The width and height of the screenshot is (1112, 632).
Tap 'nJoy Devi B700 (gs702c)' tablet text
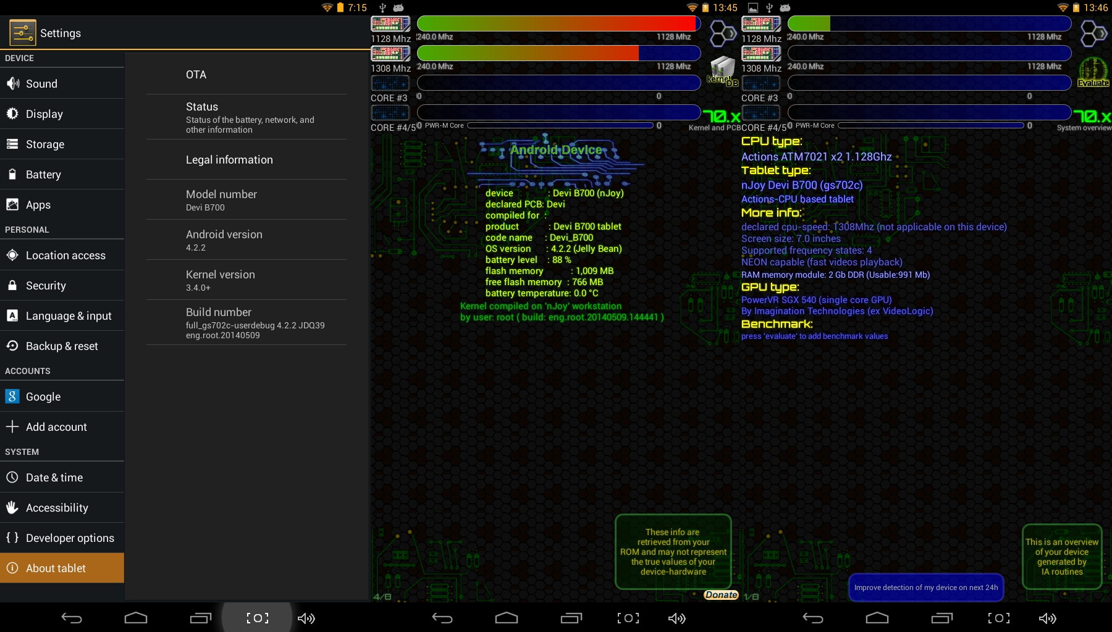pyautogui.click(x=802, y=185)
